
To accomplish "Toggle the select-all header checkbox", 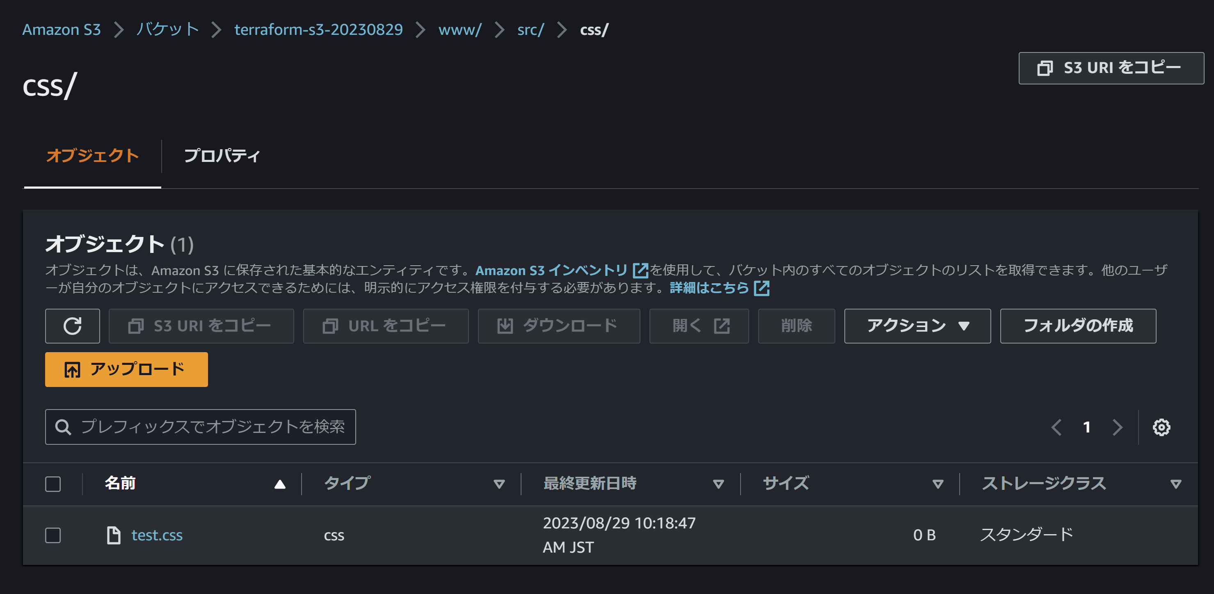I will click(53, 484).
